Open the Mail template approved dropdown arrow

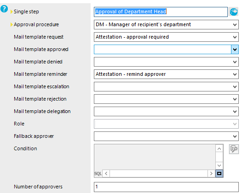click(235, 50)
